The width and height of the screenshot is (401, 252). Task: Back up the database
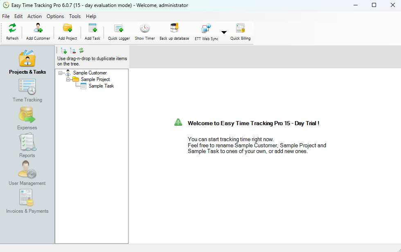[x=174, y=32]
